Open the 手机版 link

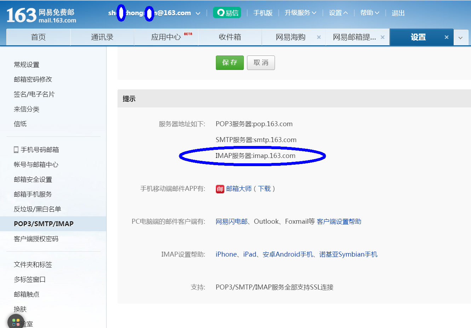(263, 13)
